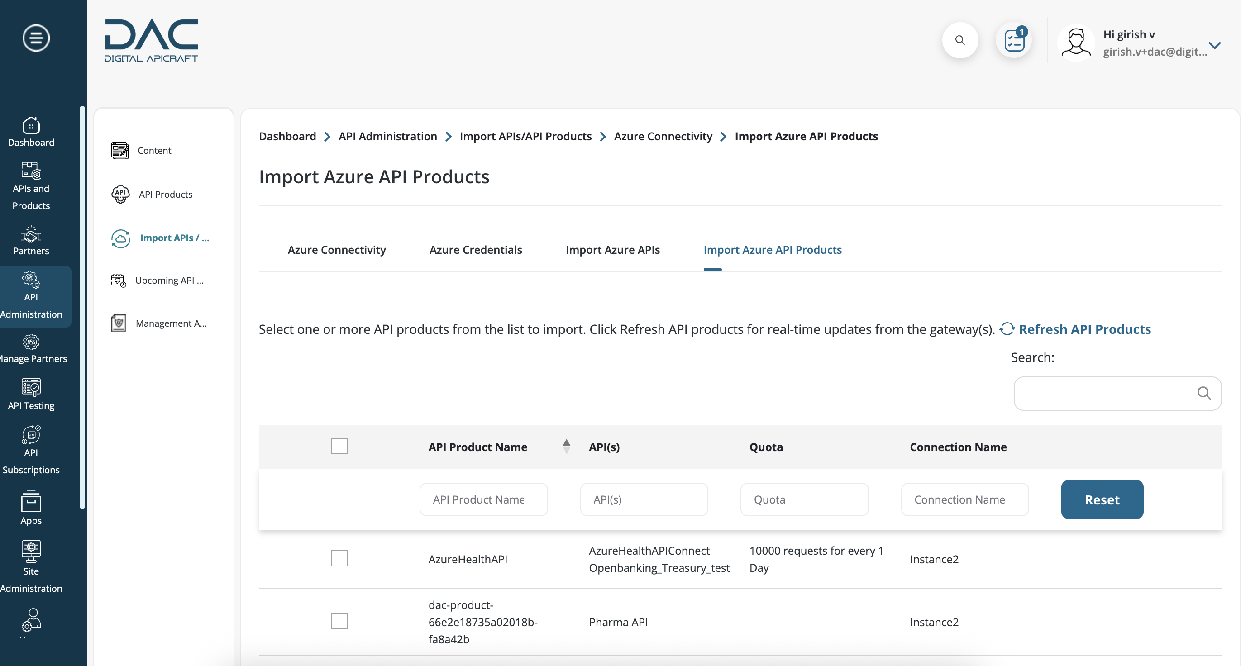The height and width of the screenshot is (666, 1241).
Task: Expand the user profile dropdown chevron
Action: (1214, 45)
